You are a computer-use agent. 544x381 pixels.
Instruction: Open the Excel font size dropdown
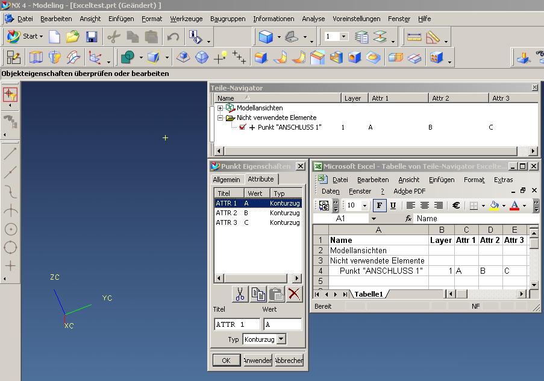[364, 206]
